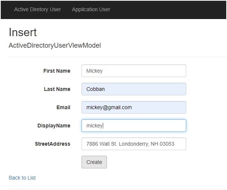
Task: Select the Email field with mickey@gmail.com
Action: (x=134, y=107)
